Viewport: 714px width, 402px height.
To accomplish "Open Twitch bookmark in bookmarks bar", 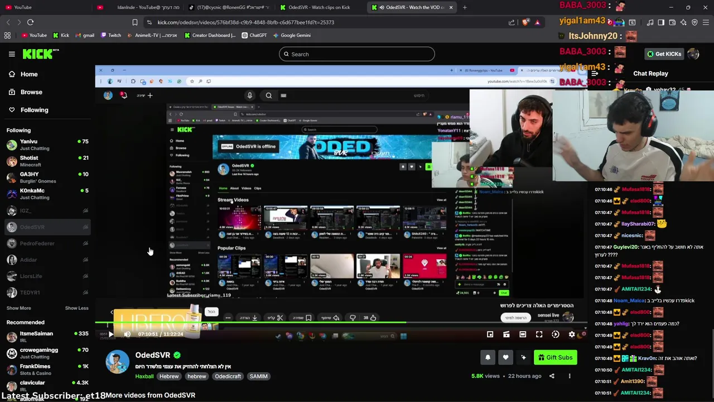I will (110, 35).
